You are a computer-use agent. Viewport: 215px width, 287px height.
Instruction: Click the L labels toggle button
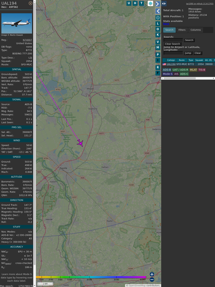point(158,24)
